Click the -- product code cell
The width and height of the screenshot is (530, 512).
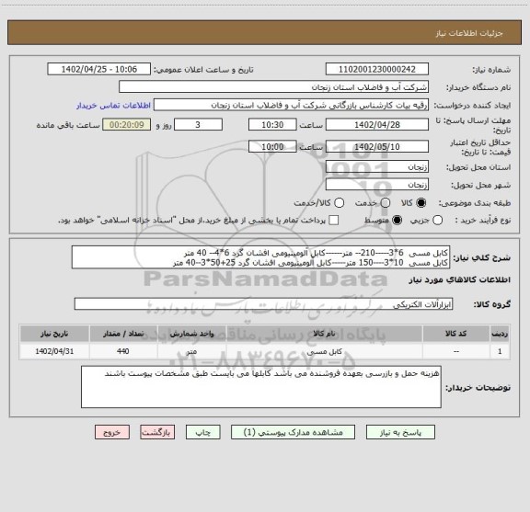click(456, 351)
